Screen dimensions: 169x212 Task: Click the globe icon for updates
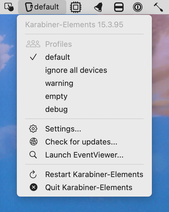(34, 142)
